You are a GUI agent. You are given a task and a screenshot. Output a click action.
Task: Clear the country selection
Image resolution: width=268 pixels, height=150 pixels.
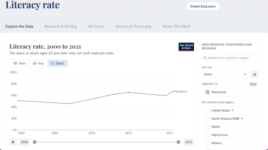253,84
